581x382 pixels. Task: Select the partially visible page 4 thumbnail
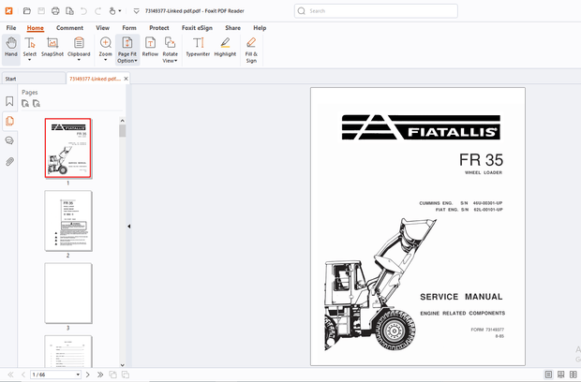tap(68, 351)
